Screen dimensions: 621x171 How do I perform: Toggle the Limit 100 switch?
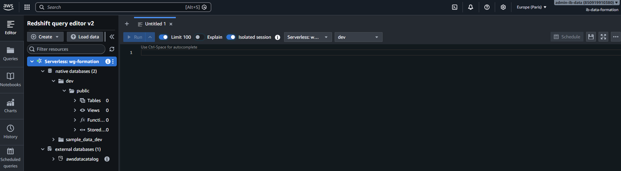coord(163,37)
